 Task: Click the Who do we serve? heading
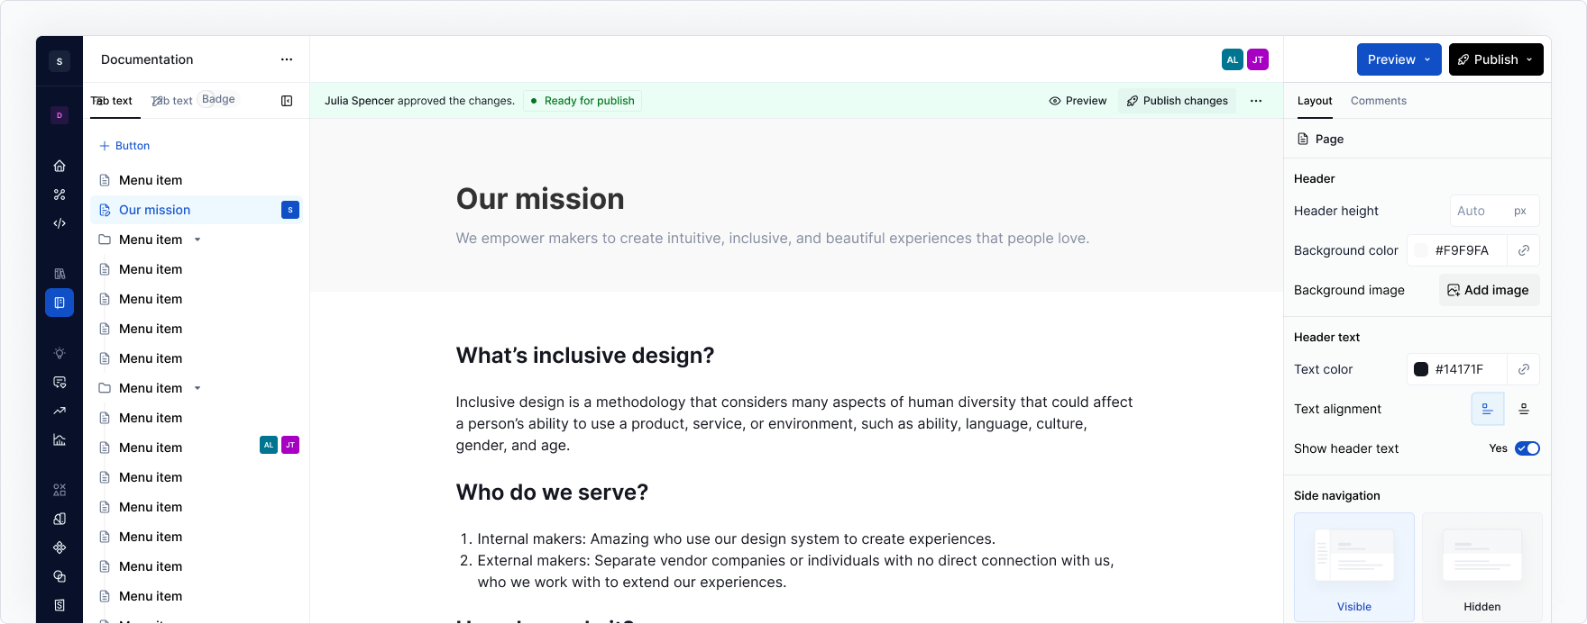(x=552, y=493)
